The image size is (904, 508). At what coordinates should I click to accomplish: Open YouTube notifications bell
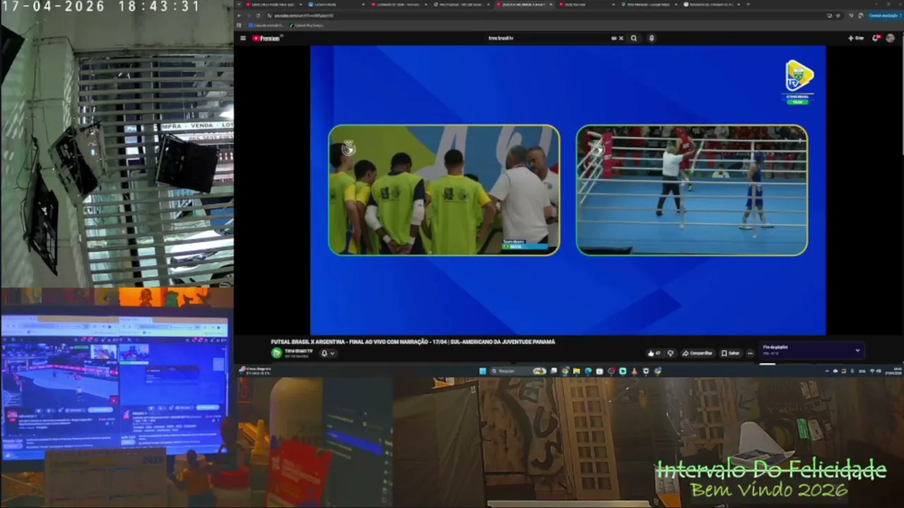click(876, 38)
